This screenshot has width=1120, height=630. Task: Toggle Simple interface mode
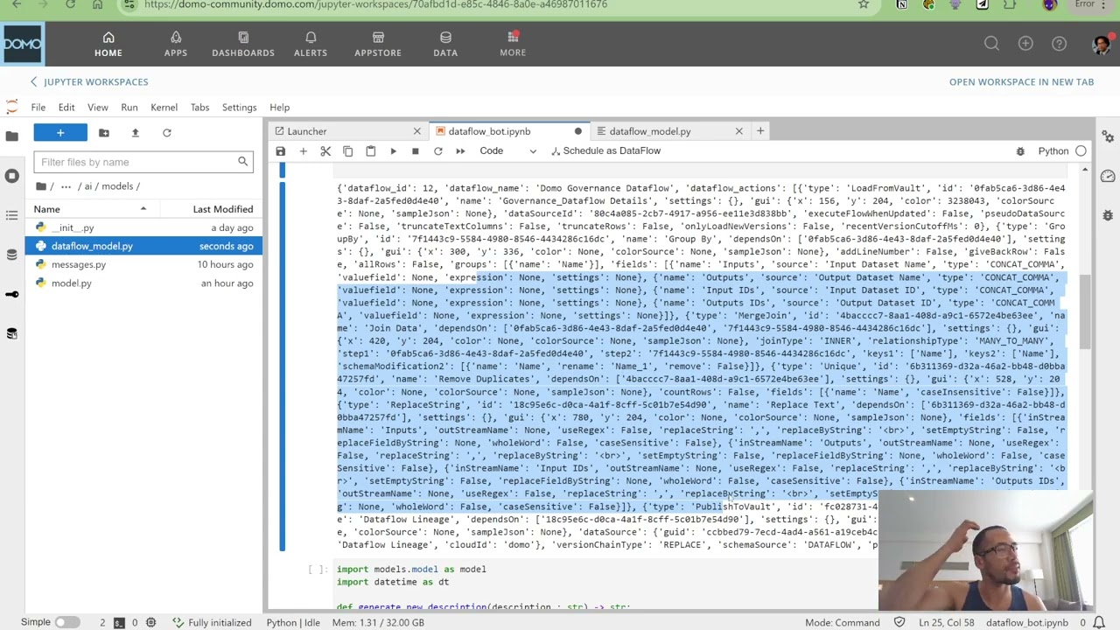click(x=66, y=622)
